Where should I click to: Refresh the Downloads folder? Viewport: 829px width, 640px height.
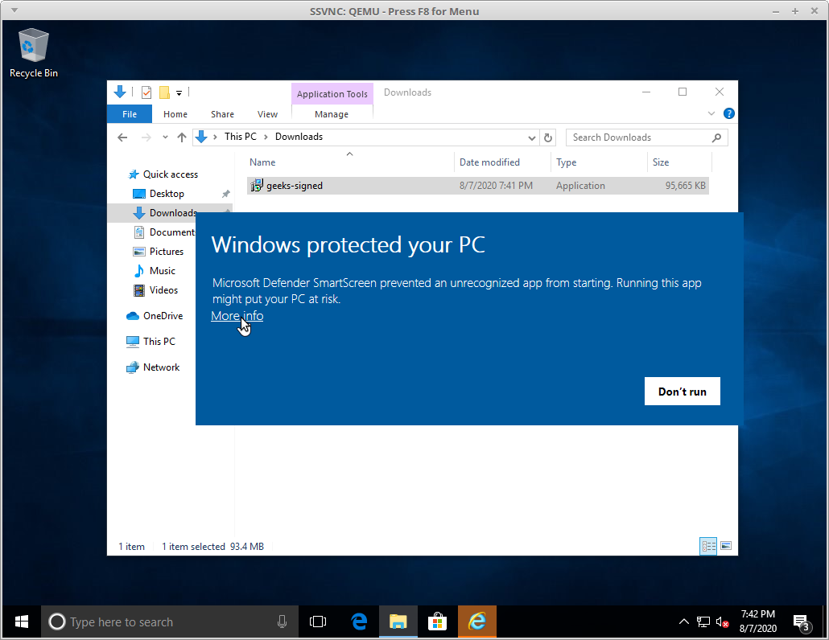pyautogui.click(x=548, y=137)
